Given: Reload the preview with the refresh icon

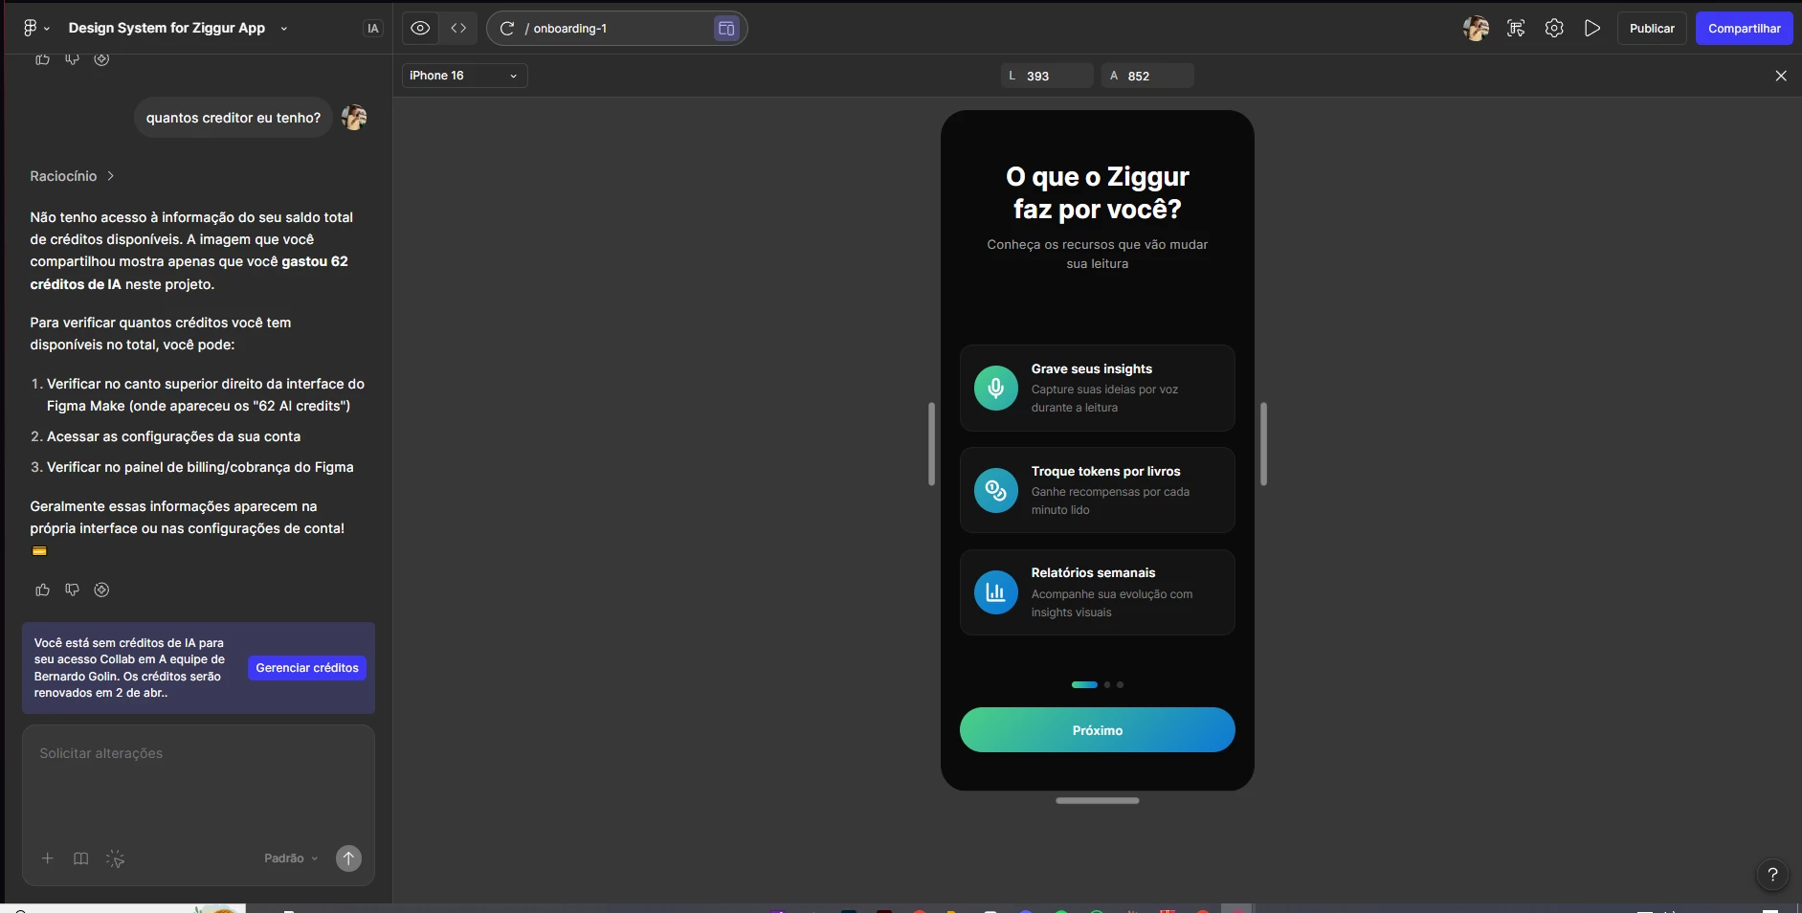Looking at the screenshot, I should (507, 29).
